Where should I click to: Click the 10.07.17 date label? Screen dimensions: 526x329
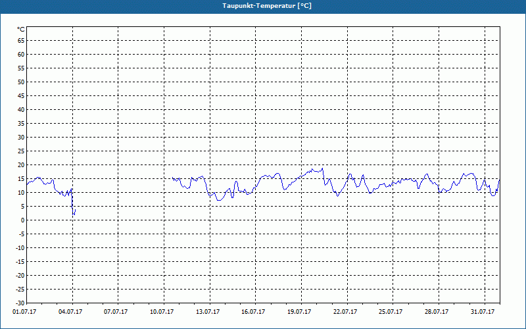coord(162,312)
